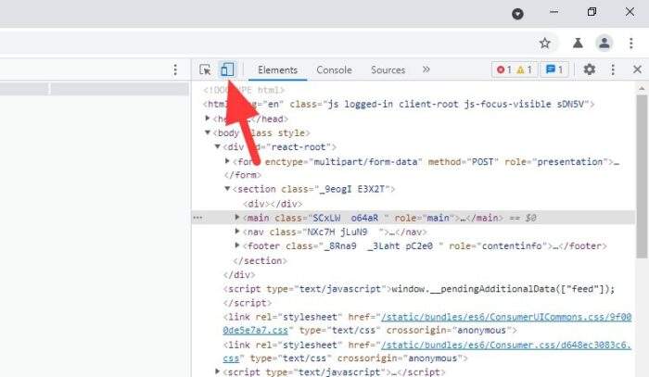Switch to the Sources tab

pos(388,69)
